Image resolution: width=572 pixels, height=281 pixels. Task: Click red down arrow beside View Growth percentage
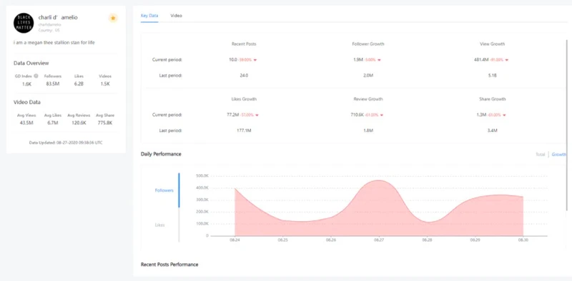507,60
